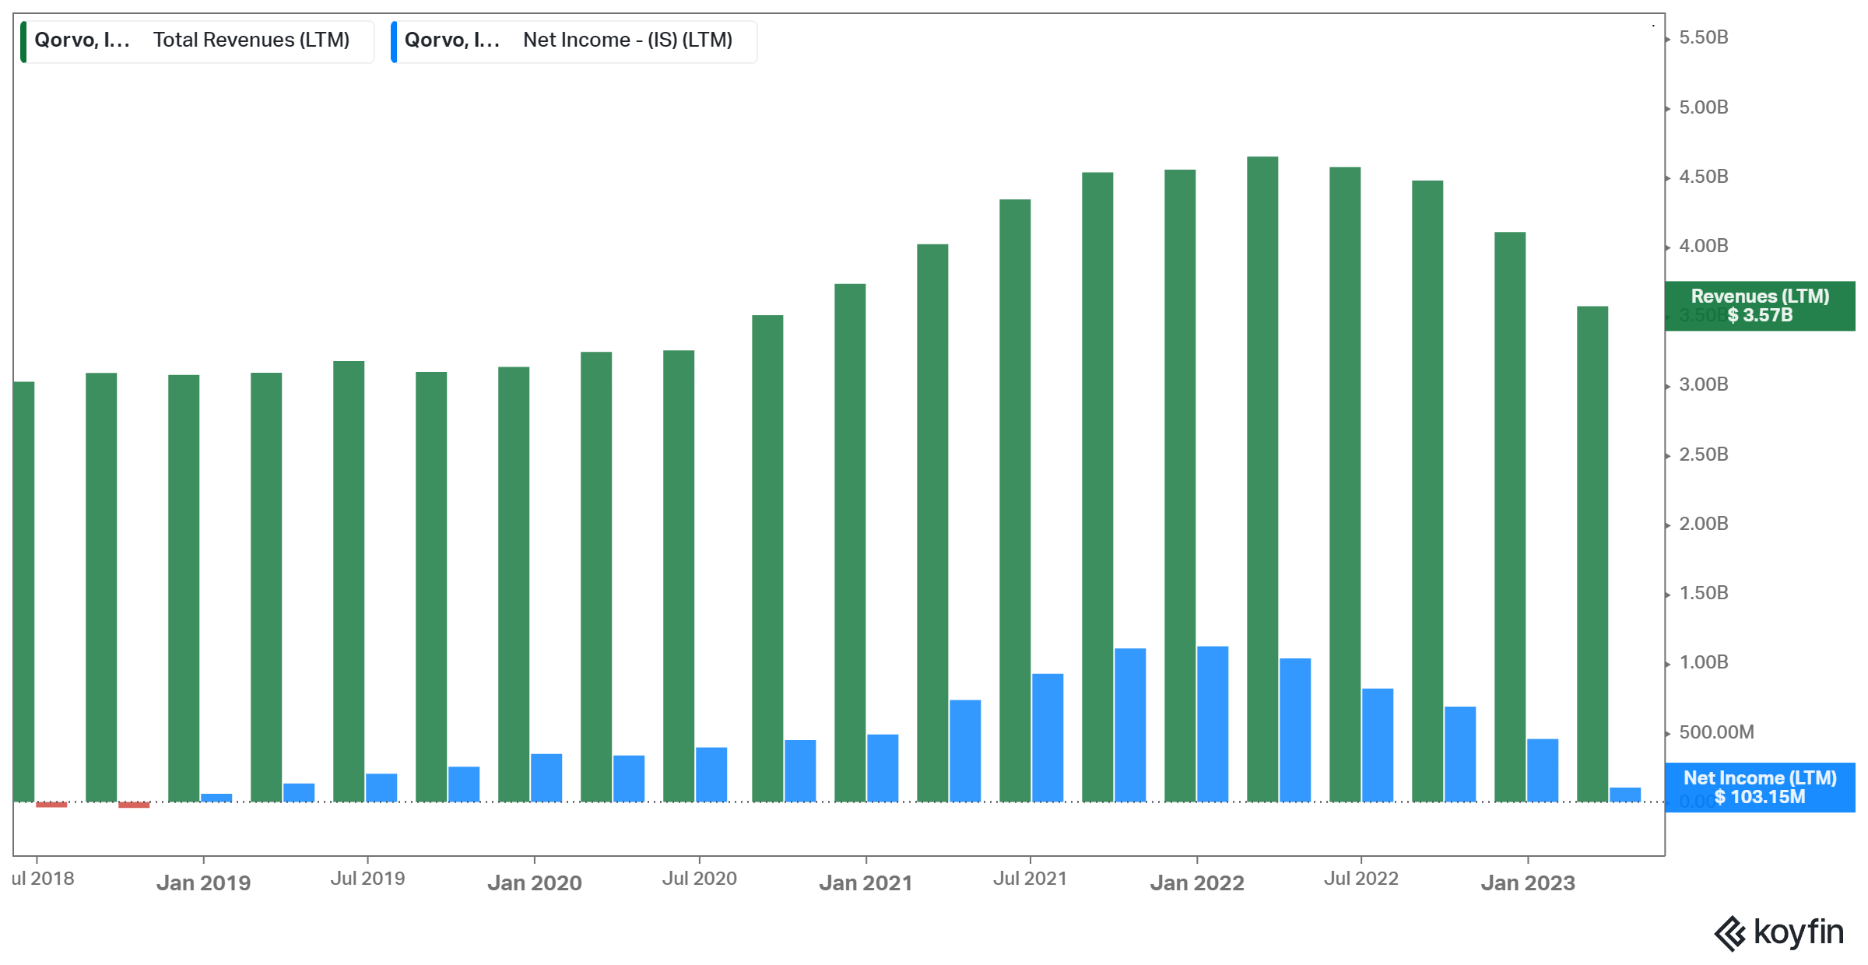Select the Total Revenues (LTM) legend item
This screenshot has width=1868, height=965.
click(x=251, y=40)
